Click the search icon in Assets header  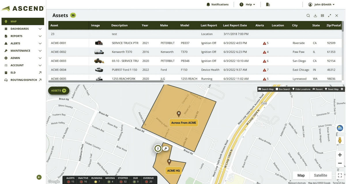[308, 16]
